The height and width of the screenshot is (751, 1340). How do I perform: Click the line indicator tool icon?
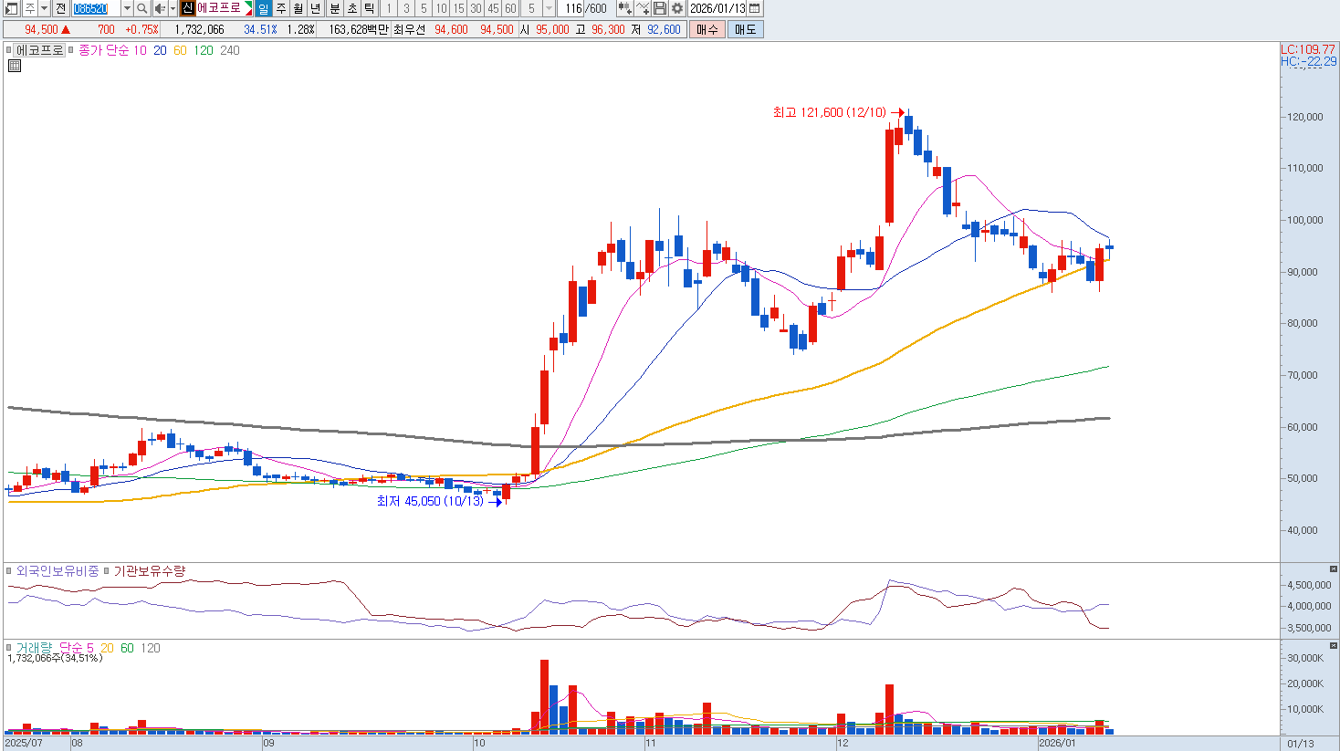643,8
